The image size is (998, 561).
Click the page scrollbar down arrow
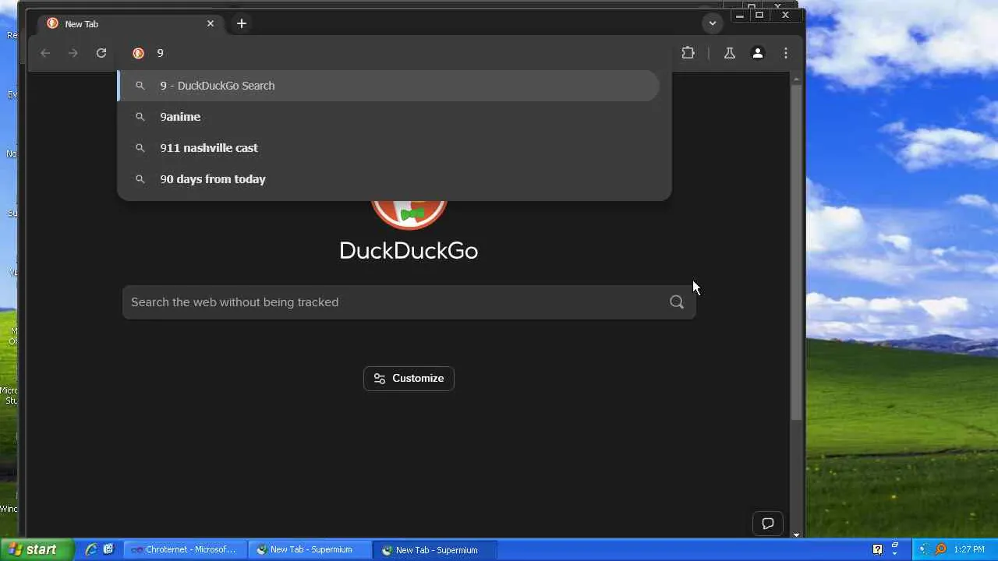[x=796, y=534]
